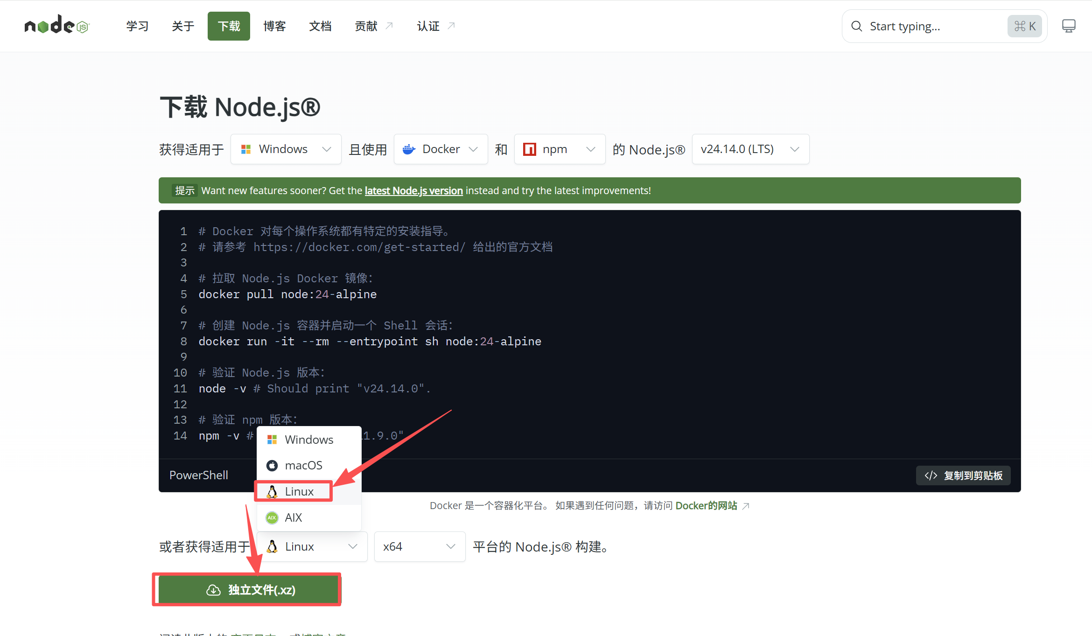Click the Docker whale icon
This screenshot has height=636, width=1092.
(409, 149)
